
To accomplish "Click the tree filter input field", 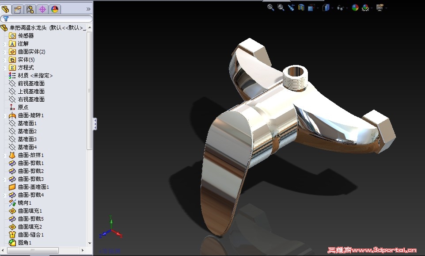I will coord(46,19).
